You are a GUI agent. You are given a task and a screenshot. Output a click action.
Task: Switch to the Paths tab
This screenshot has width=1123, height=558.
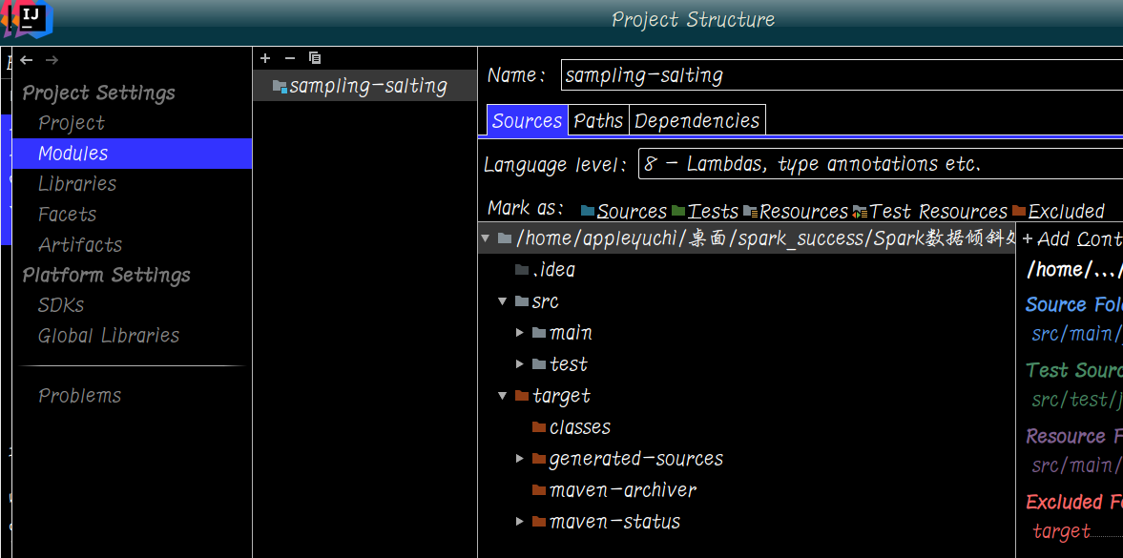point(598,120)
